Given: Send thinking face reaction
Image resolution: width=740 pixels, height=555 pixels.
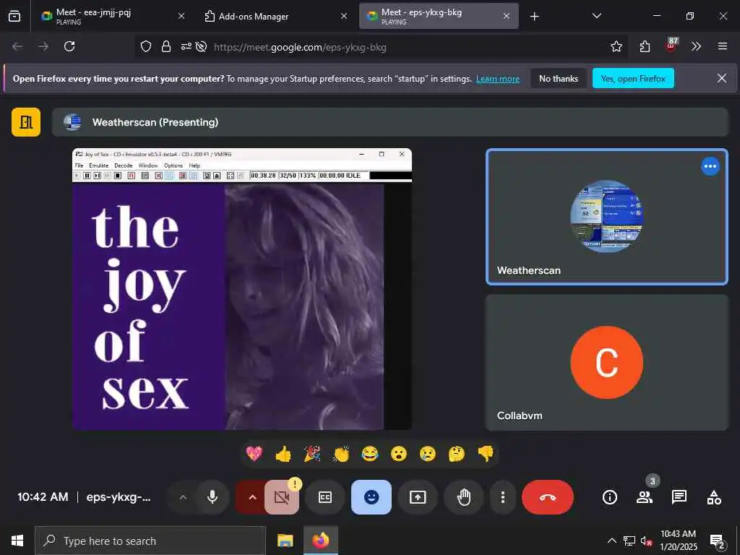Looking at the screenshot, I should pyautogui.click(x=457, y=454).
